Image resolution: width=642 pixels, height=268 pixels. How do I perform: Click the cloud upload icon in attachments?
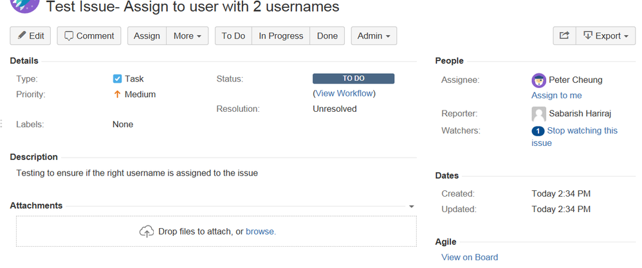(x=147, y=231)
